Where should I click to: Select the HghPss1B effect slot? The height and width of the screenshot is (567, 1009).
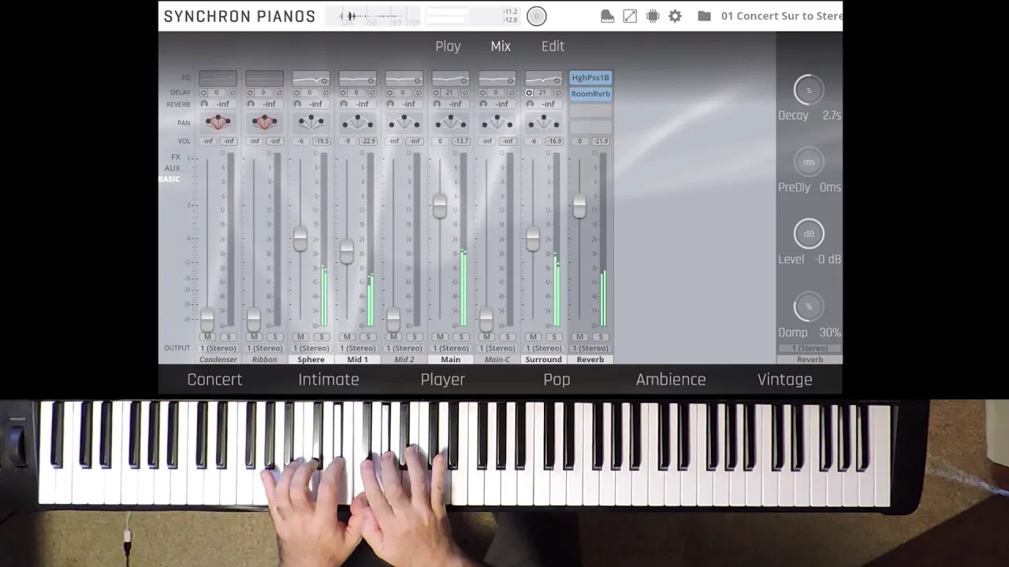coord(590,78)
